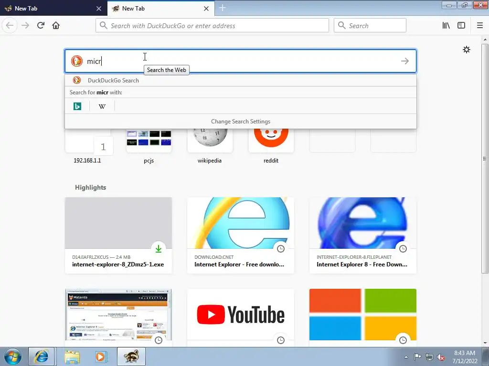The width and height of the screenshot is (489, 366).
Task: Click the history clock icon on Fileplanet card
Action: coord(403,249)
